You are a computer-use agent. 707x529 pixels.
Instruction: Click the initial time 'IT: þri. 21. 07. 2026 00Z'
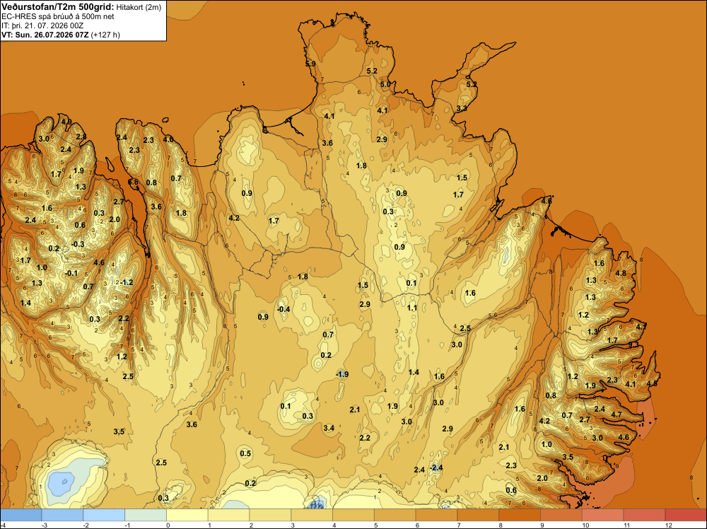(x=42, y=25)
